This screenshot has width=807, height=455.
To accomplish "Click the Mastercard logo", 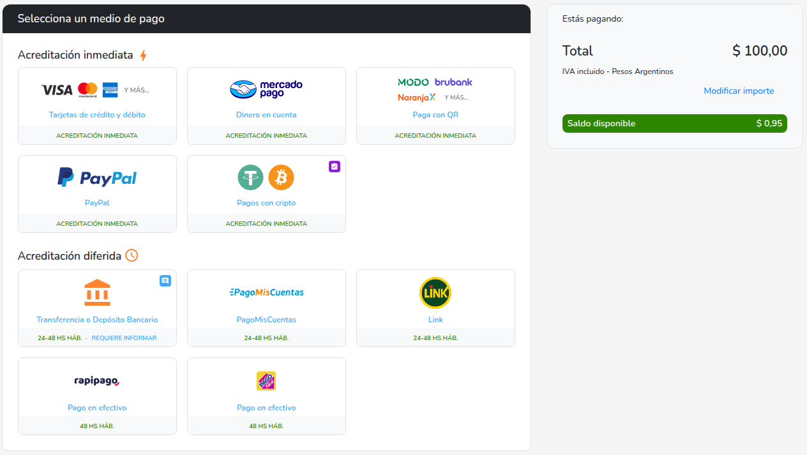I will (87, 90).
